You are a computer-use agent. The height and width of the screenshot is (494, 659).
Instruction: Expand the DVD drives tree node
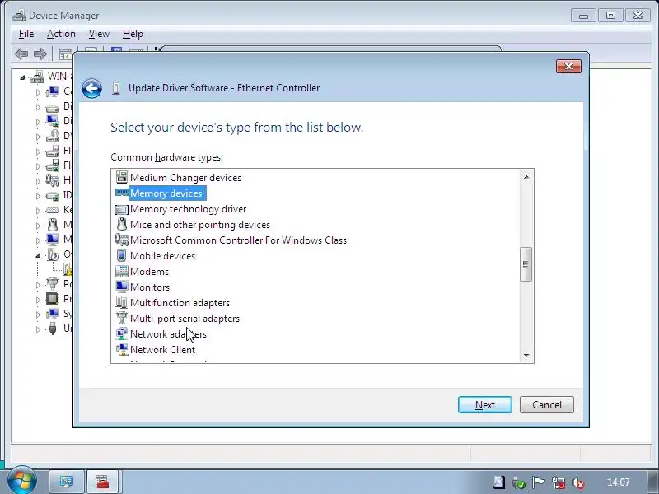[x=38, y=137]
